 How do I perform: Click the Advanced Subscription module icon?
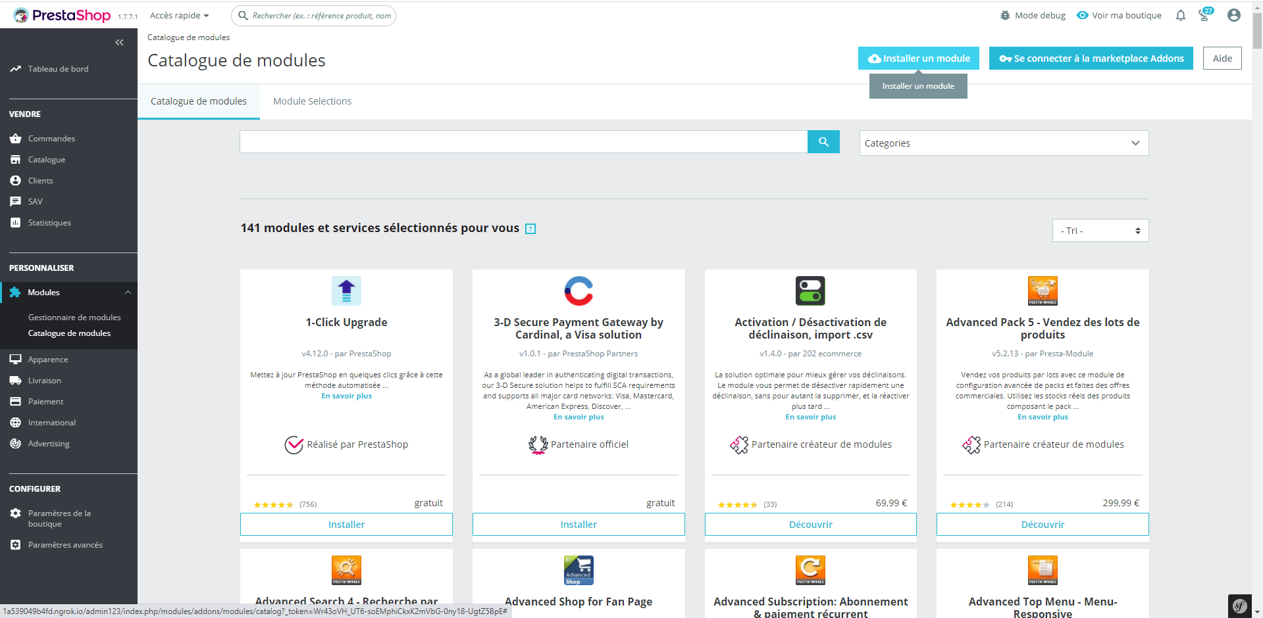(810, 570)
